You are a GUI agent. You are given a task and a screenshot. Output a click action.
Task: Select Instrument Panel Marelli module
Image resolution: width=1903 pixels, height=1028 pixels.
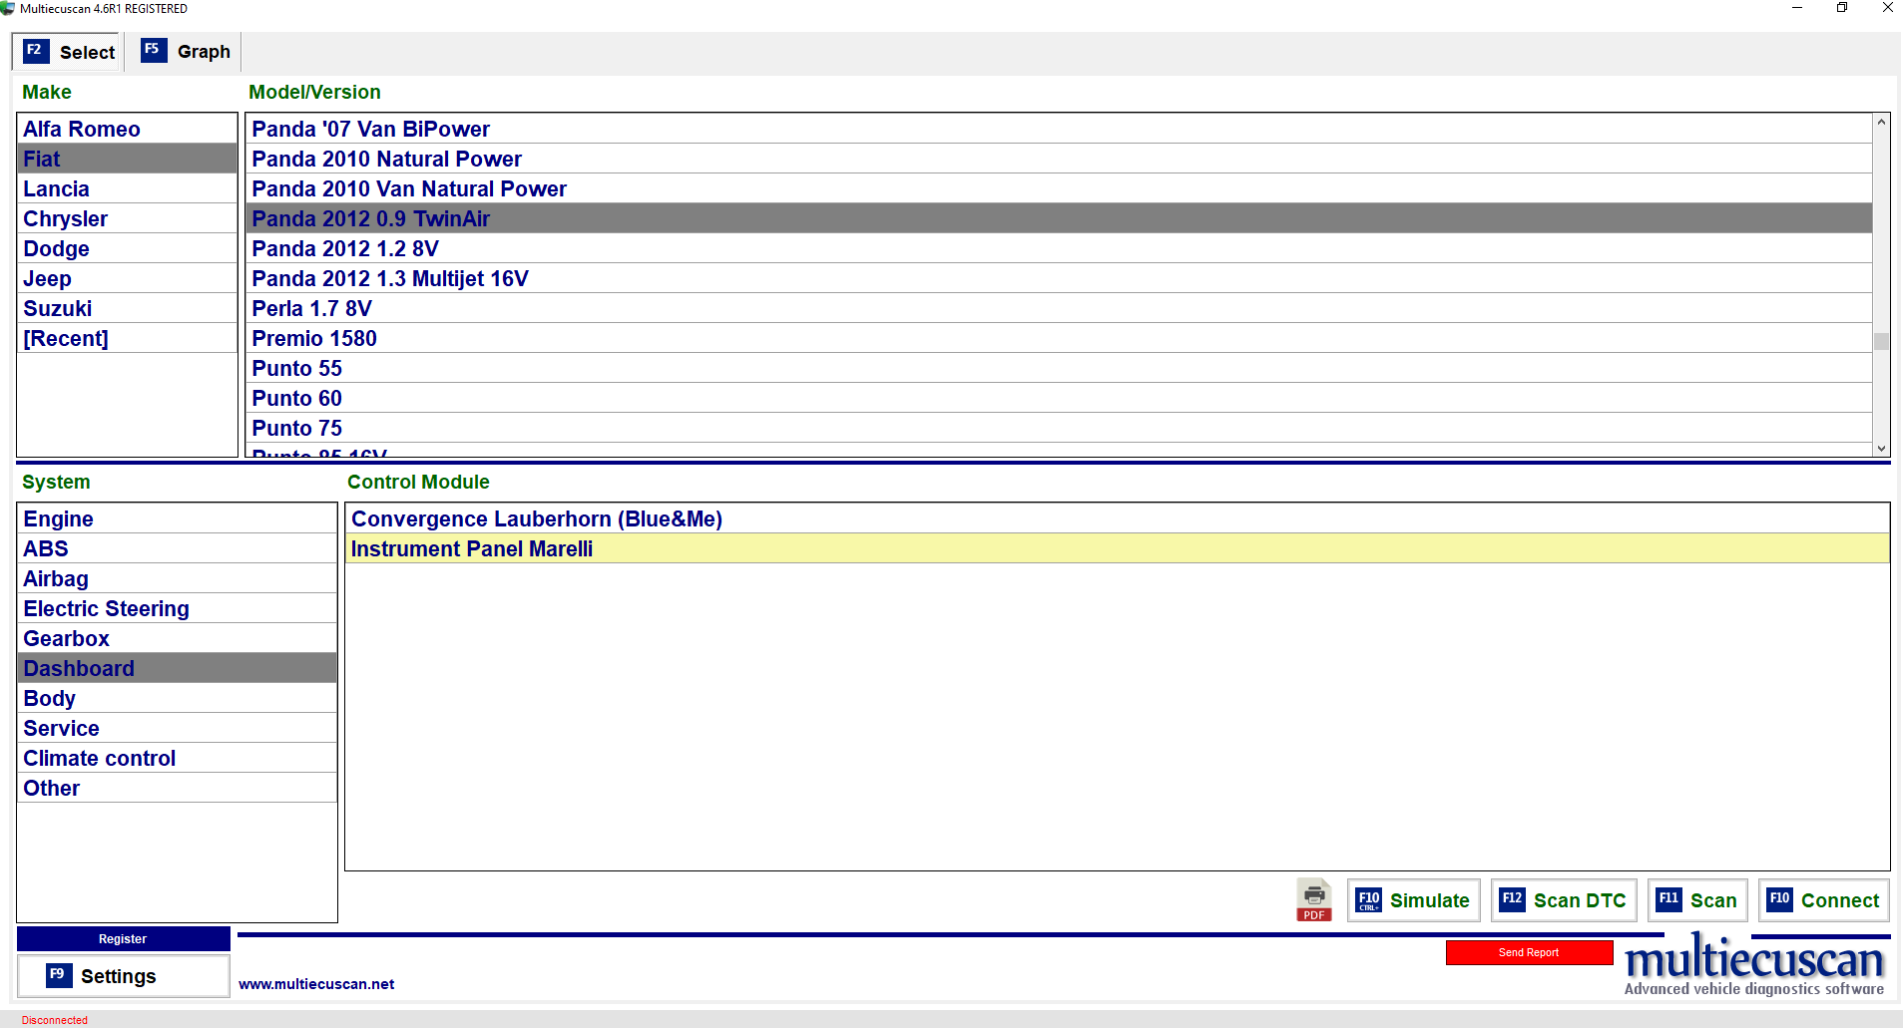click(1117, 548)
